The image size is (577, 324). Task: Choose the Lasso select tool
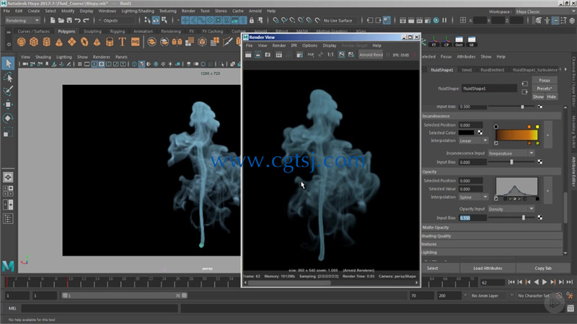8,77
